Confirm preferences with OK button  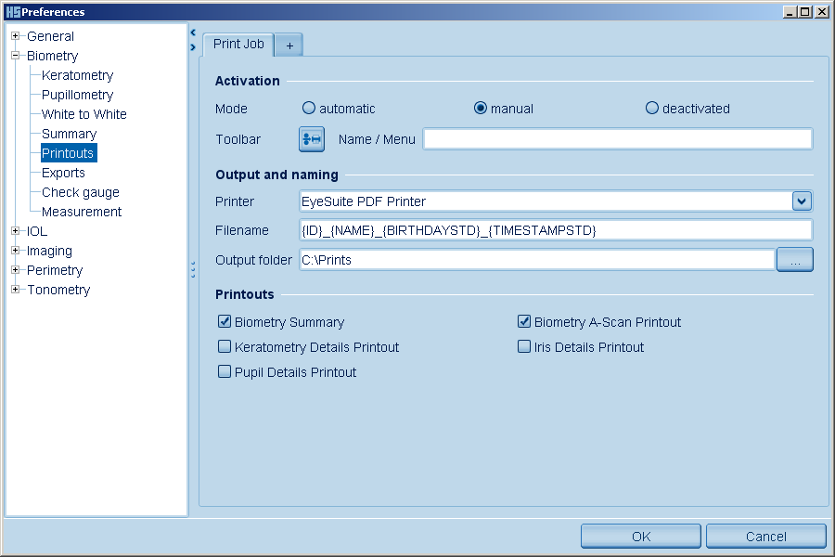641,537
